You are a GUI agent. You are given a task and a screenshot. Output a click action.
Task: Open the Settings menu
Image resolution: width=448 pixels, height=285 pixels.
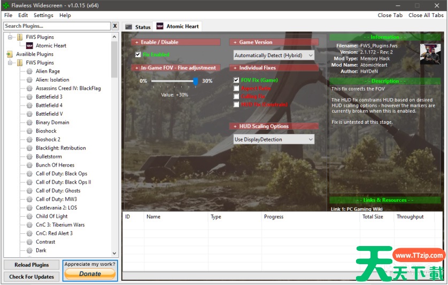point(43,15)
